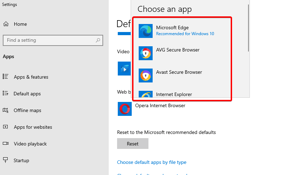This screenshot has width=284, height=175.
Task: Select the Internet Explorer icon
Action: click(x=145, y=95)
